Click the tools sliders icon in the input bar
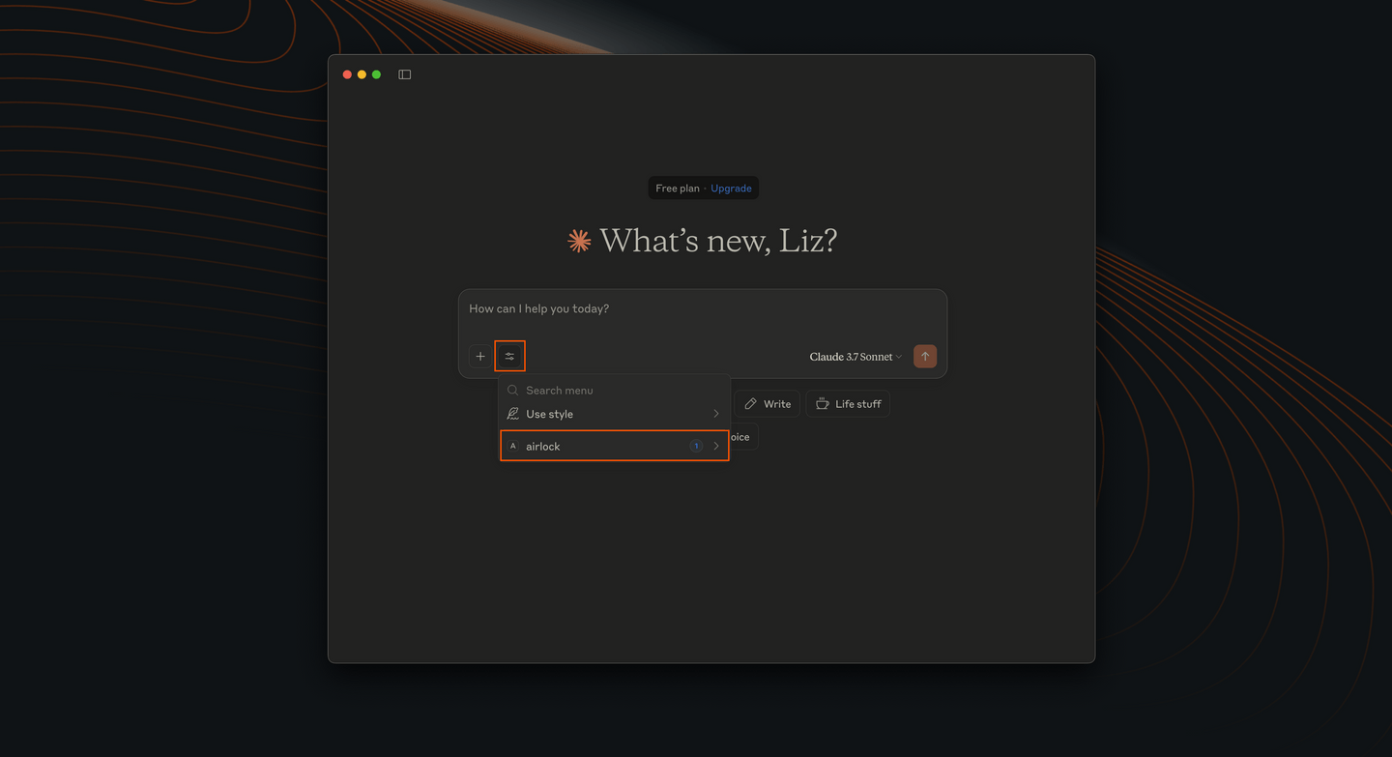The height and width of the screenshot is (757, 1392). [x=509, y=356]
